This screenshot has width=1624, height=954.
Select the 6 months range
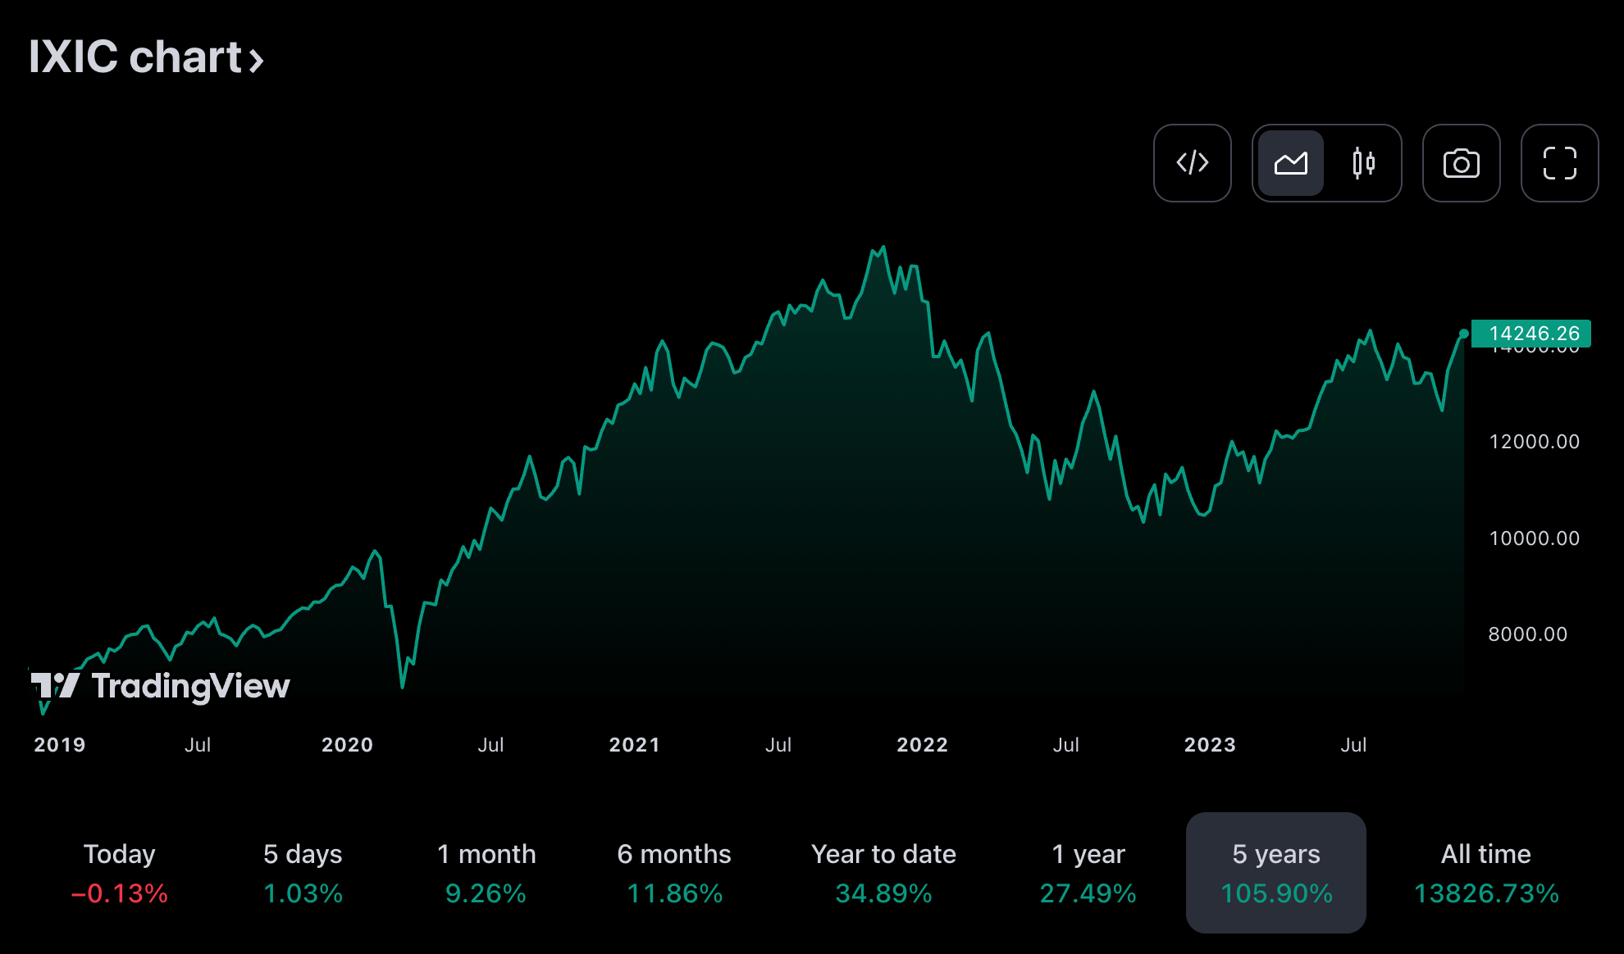(674, 873)
